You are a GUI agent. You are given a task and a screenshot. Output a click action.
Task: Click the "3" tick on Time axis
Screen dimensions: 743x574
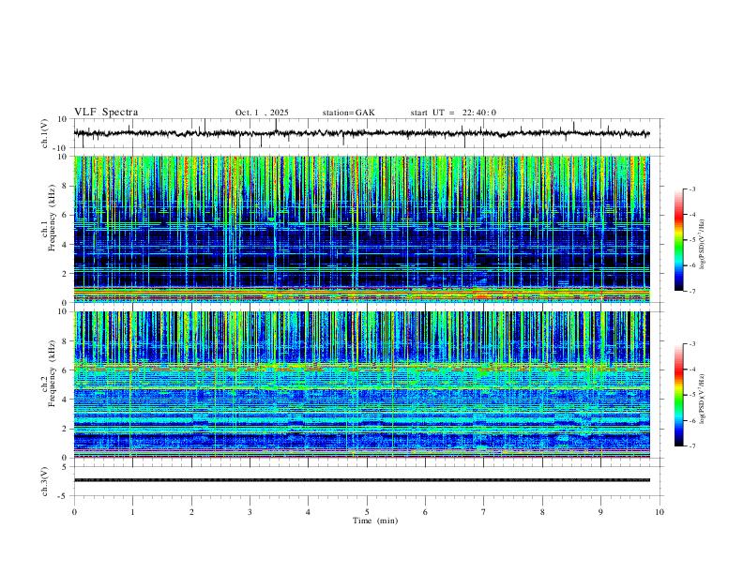pyautogui.click(x=250, y=512)
